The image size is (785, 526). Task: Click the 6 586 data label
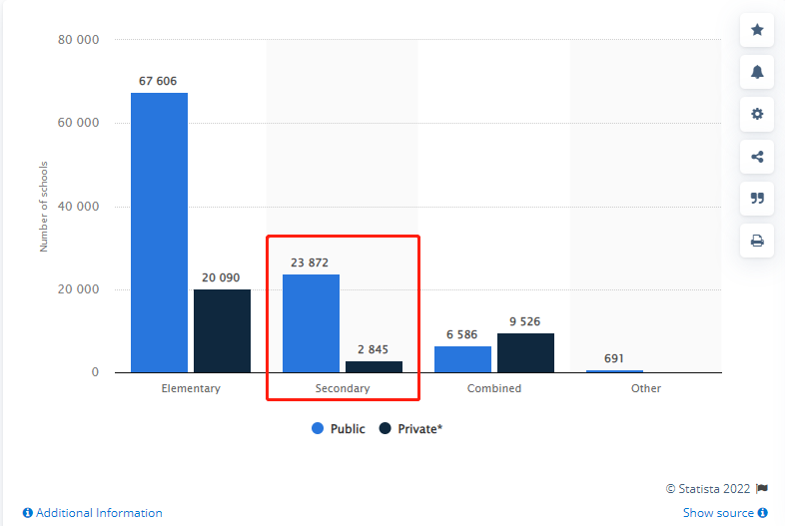(x=462, y=334)
